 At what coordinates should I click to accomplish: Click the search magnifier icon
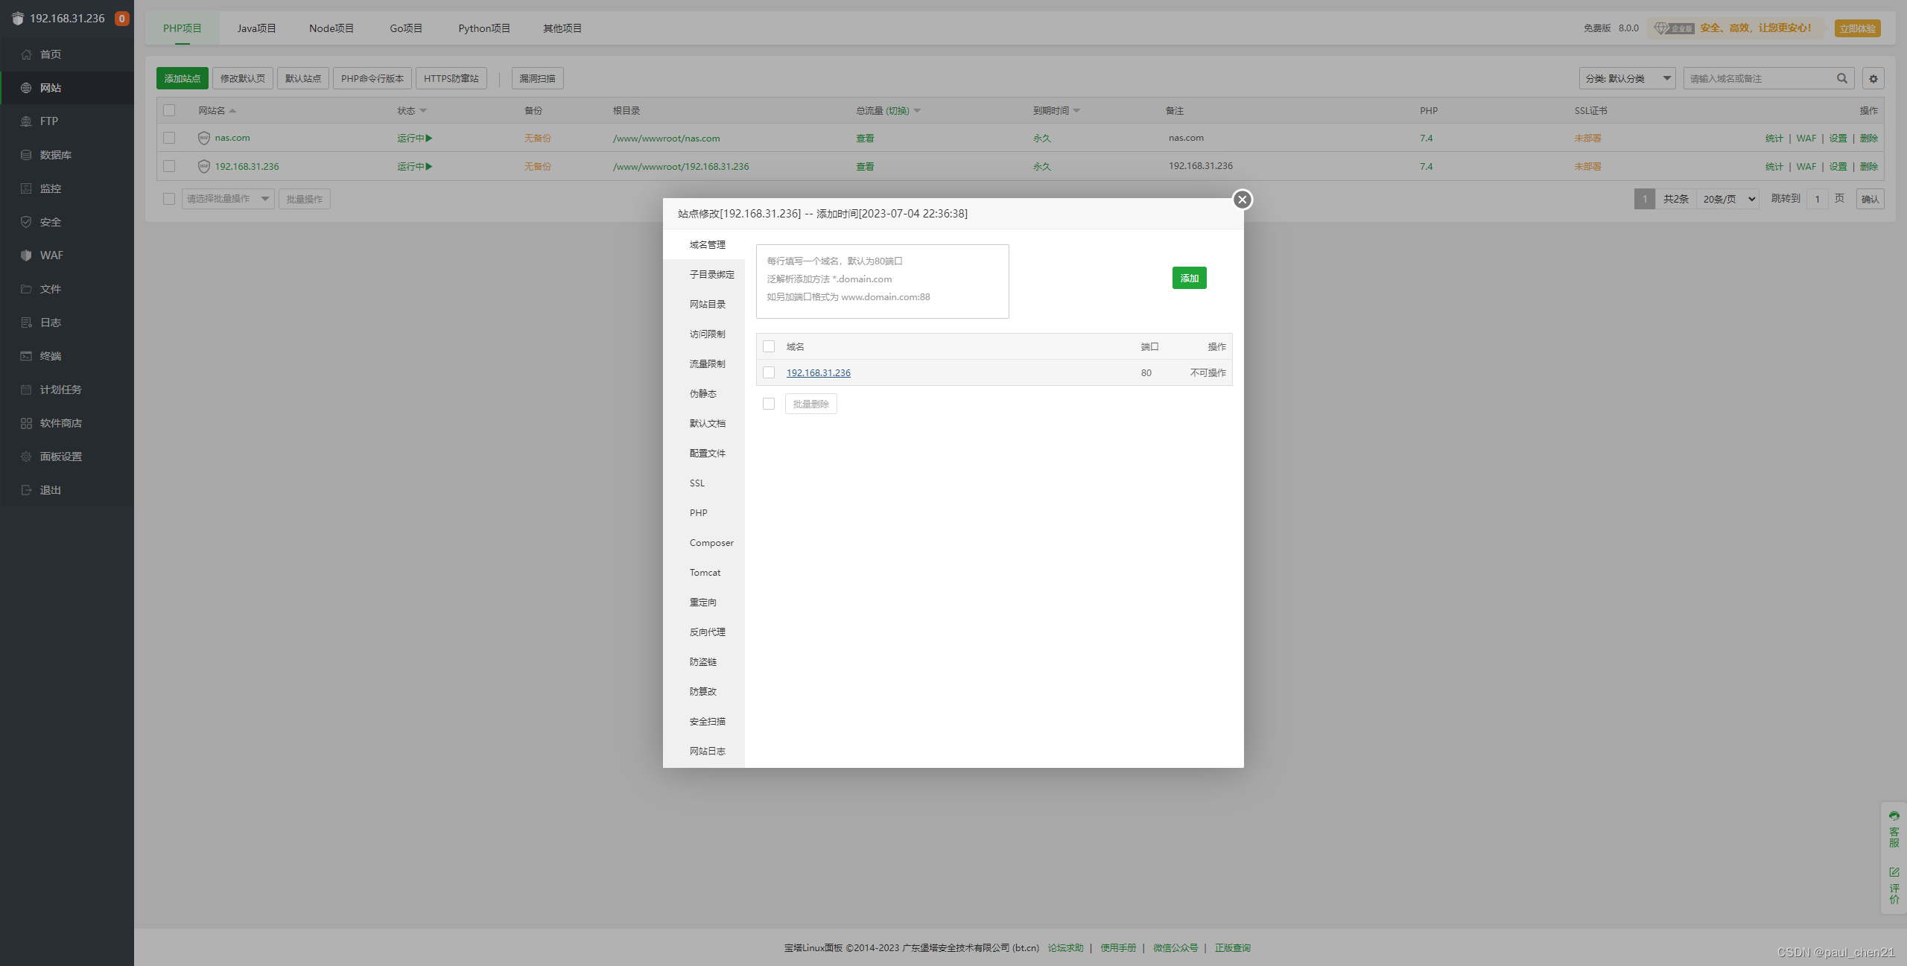(1841, 78)
